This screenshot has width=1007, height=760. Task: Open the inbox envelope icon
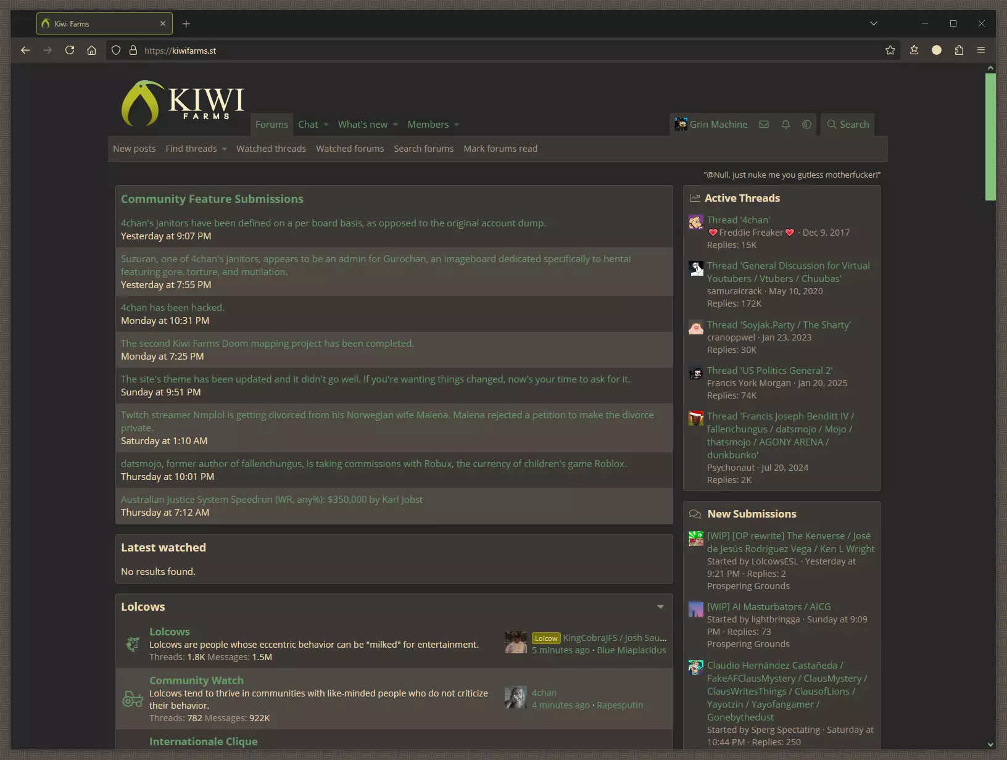tap(764, 124)
